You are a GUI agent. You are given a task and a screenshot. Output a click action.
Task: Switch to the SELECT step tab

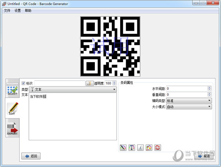12,89
